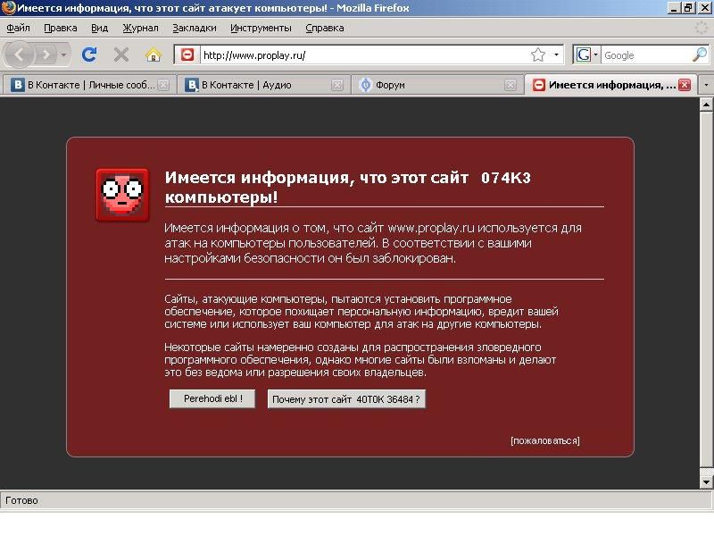Click the activity throbber icon on menu bar
The image size is (714, 536).
coord(702,28)
